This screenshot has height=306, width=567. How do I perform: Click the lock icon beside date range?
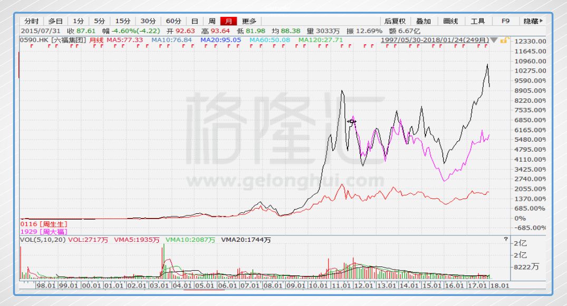coord(504,40)
